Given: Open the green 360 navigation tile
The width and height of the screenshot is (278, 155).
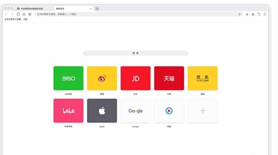Looking at the screenshot, I should pyautogui.click(x=69, y=78).
